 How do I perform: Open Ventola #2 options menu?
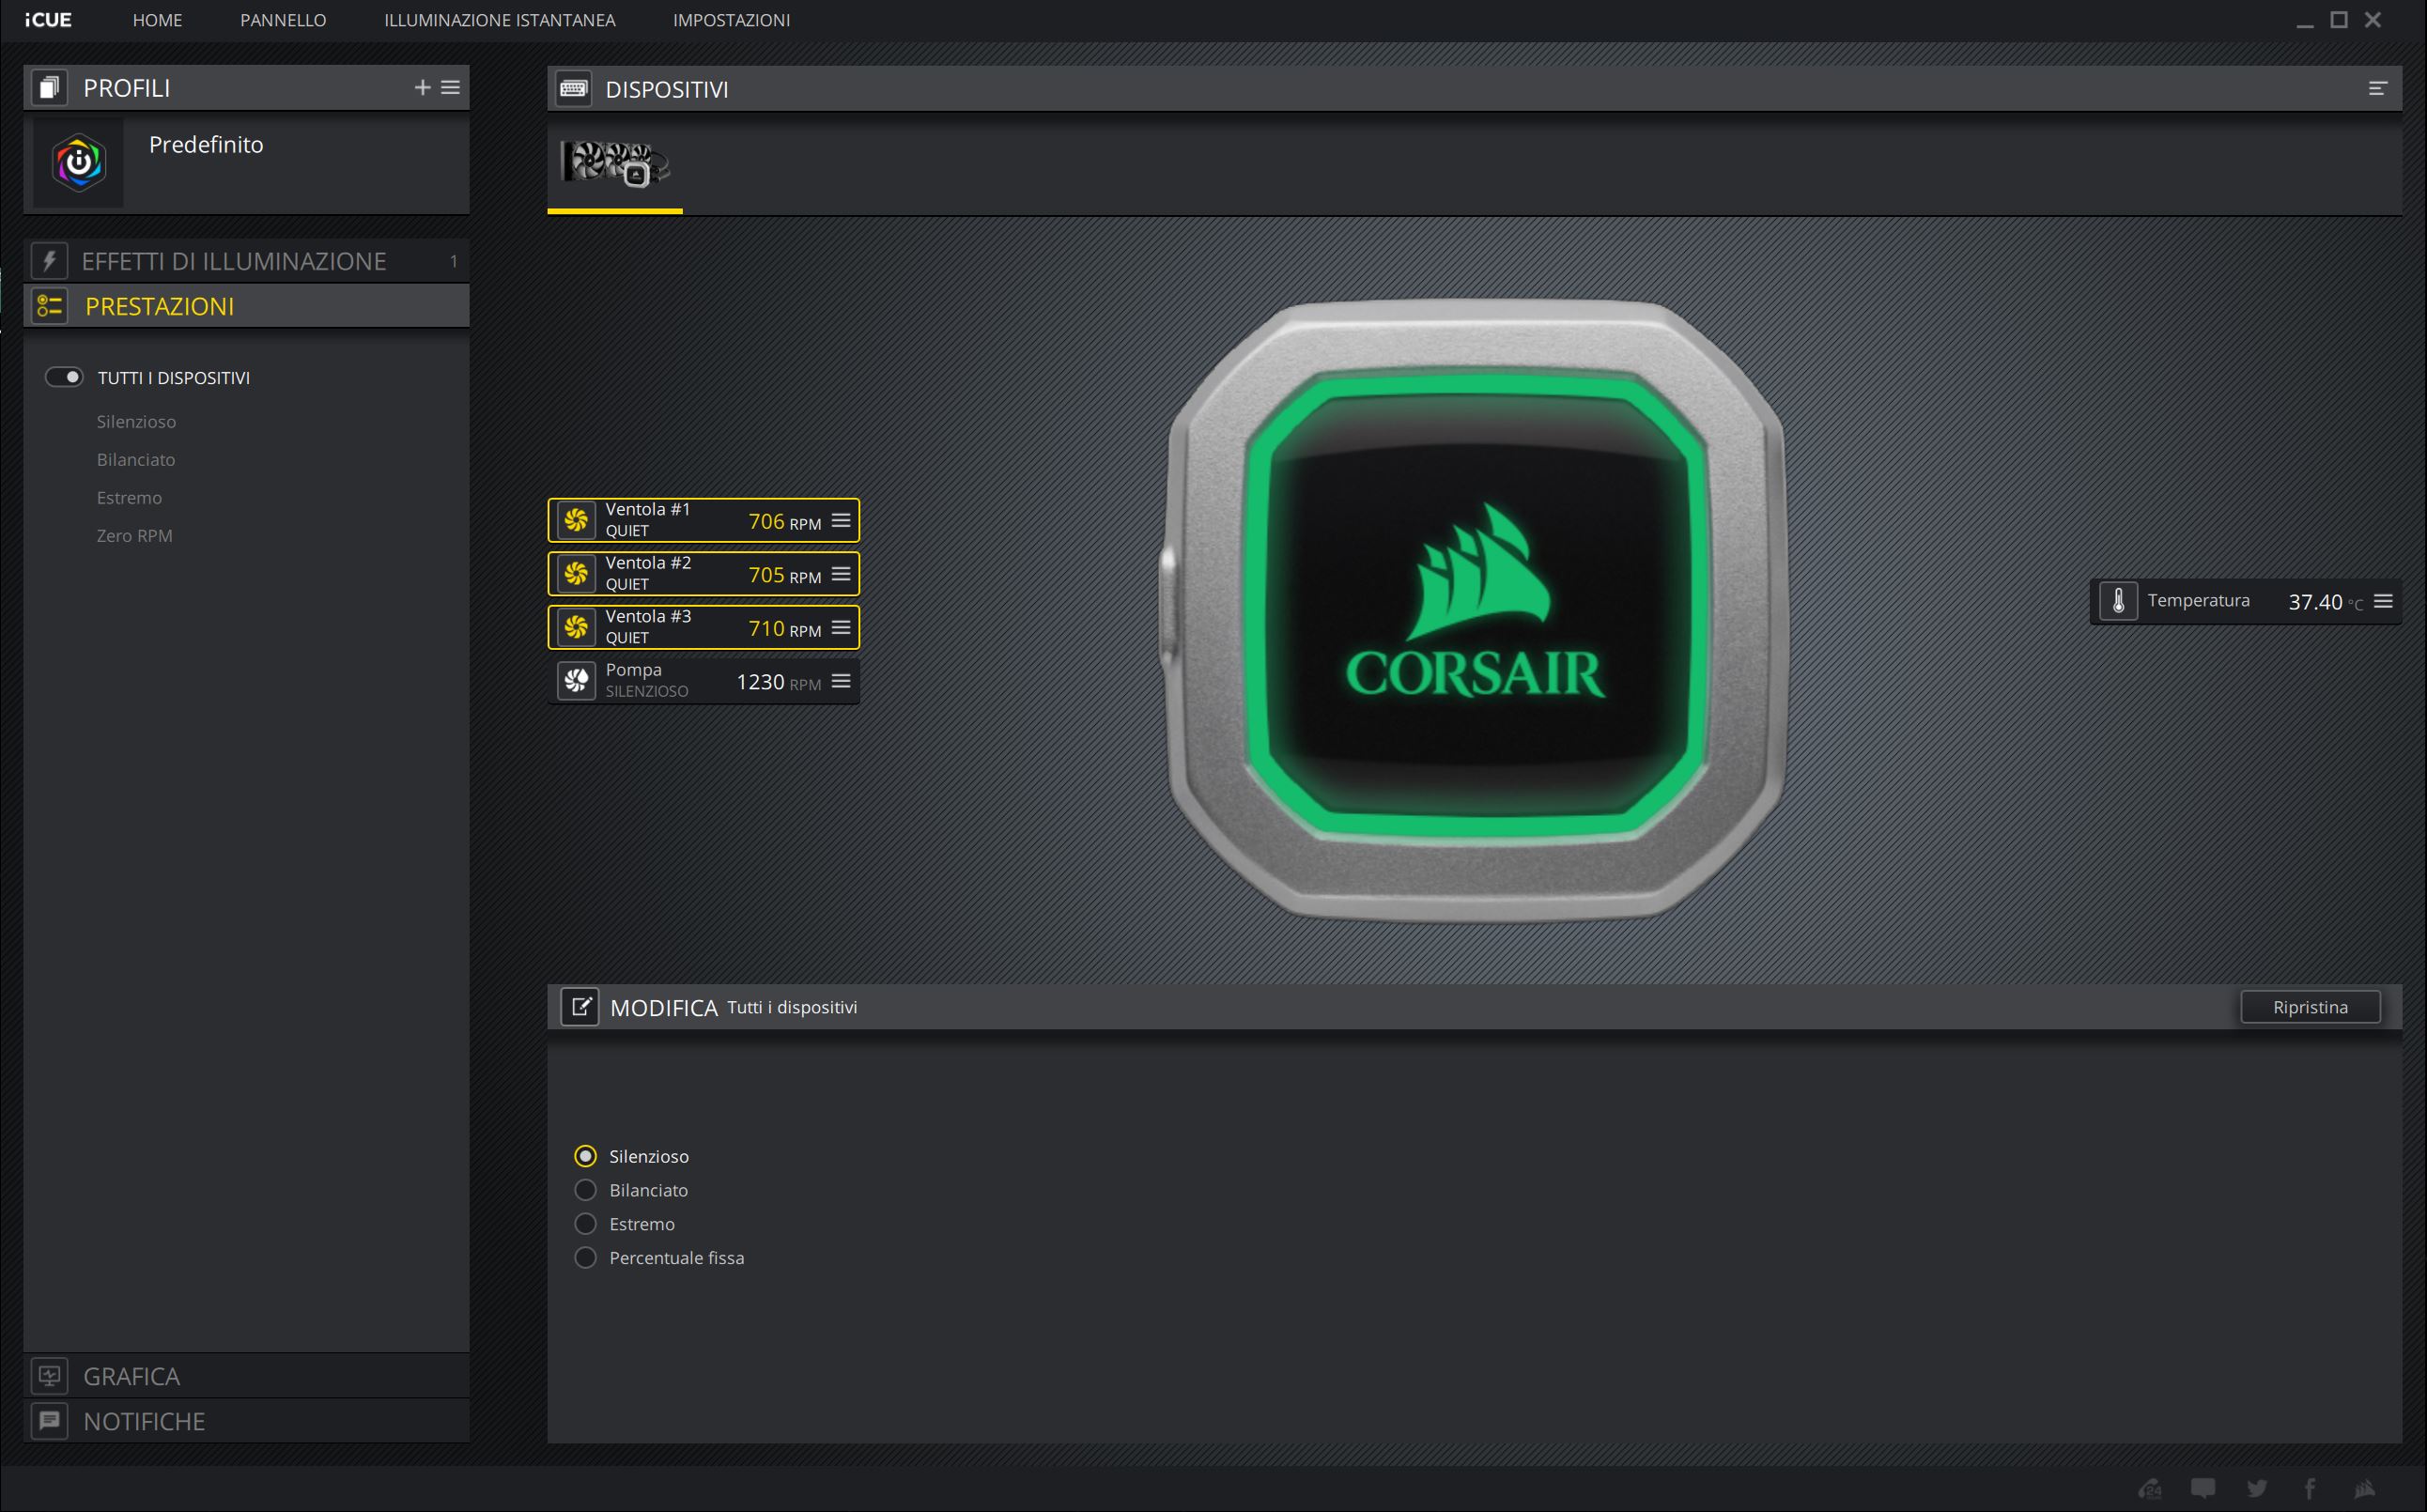click(841, 574)
